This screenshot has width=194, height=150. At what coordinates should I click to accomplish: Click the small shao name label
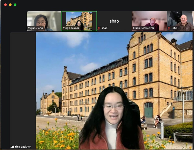tap(104, 28)
